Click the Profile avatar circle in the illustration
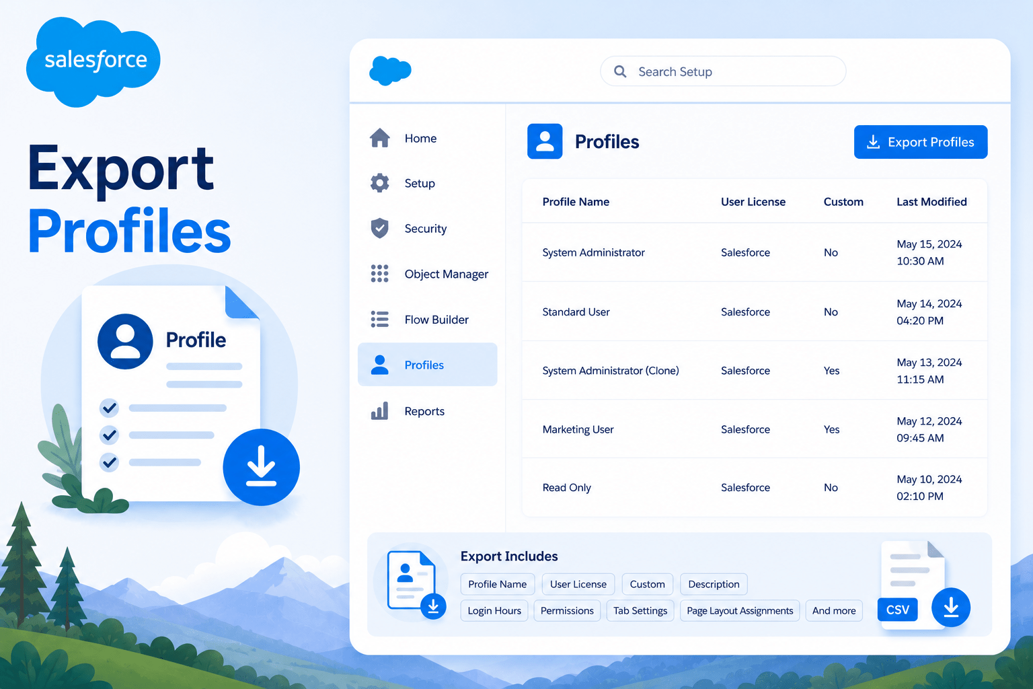 (x=125, y=341)
